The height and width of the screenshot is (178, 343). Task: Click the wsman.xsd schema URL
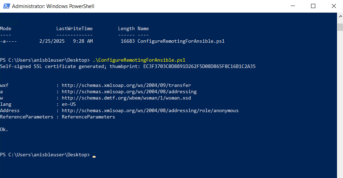pos(126,98)
